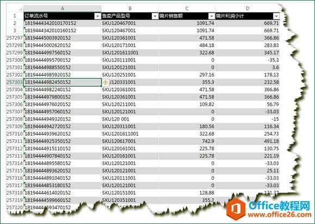Click sales value 297.16

click(187, 75)
